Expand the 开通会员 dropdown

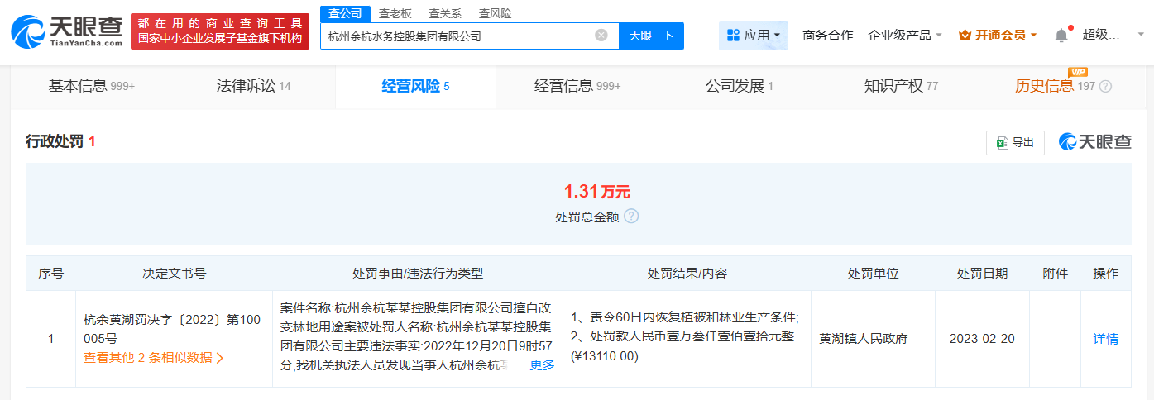point(997,36)
